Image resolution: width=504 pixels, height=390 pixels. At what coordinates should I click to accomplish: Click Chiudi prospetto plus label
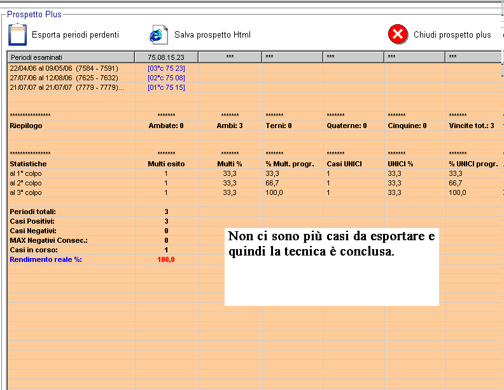[x=452, y=35]
